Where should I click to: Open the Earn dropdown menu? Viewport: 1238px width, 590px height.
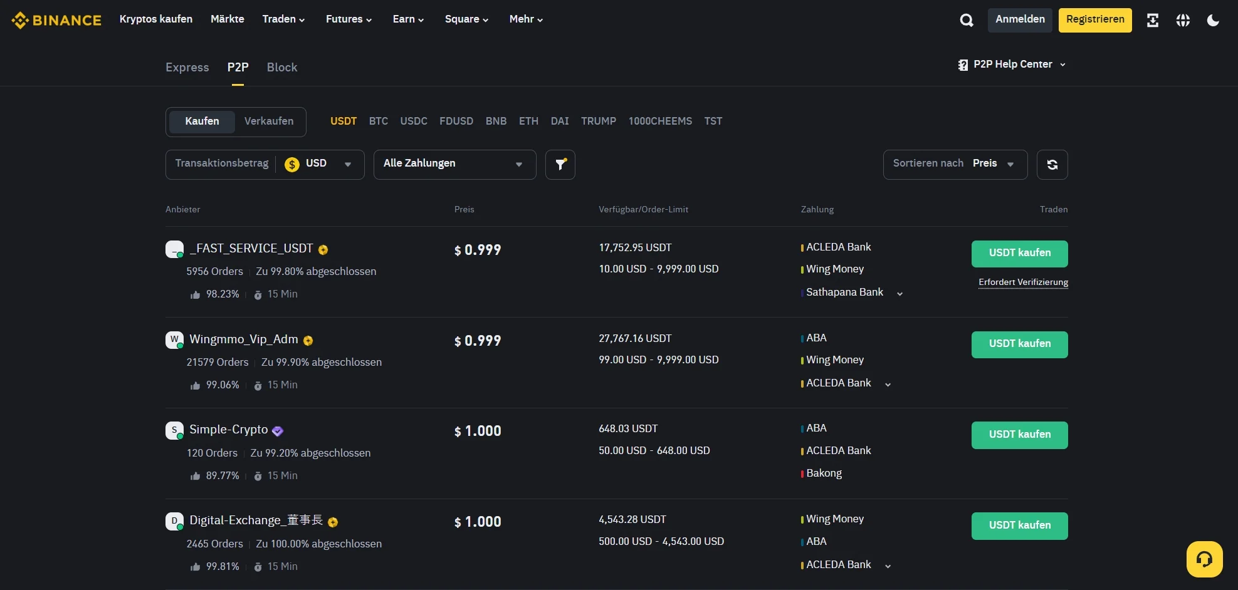pyautogui.click(x=408, y=19)
